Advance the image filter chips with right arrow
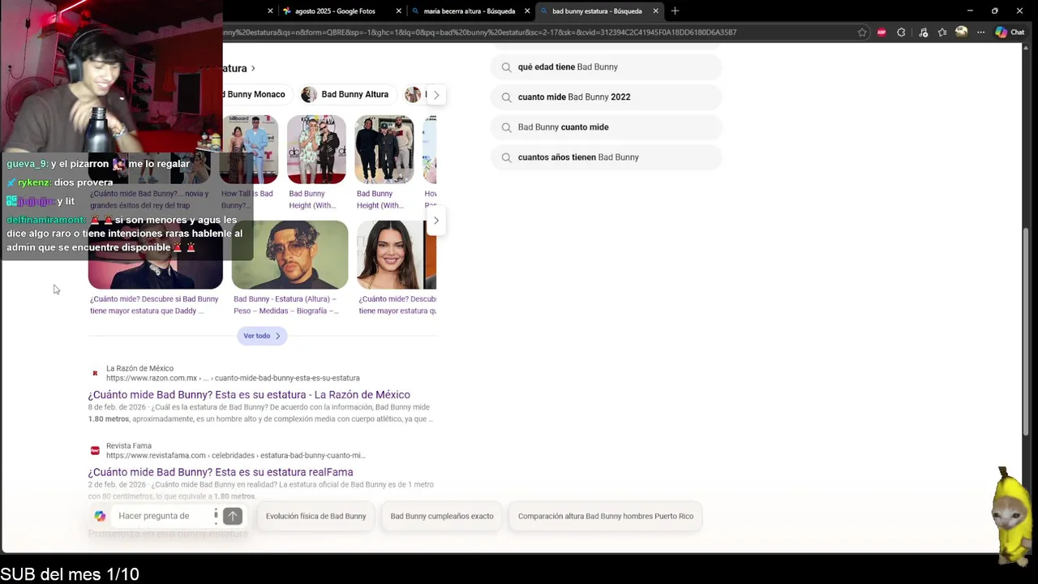Image resolution: width=1038 pixels, height=584 pixels. 435,95
